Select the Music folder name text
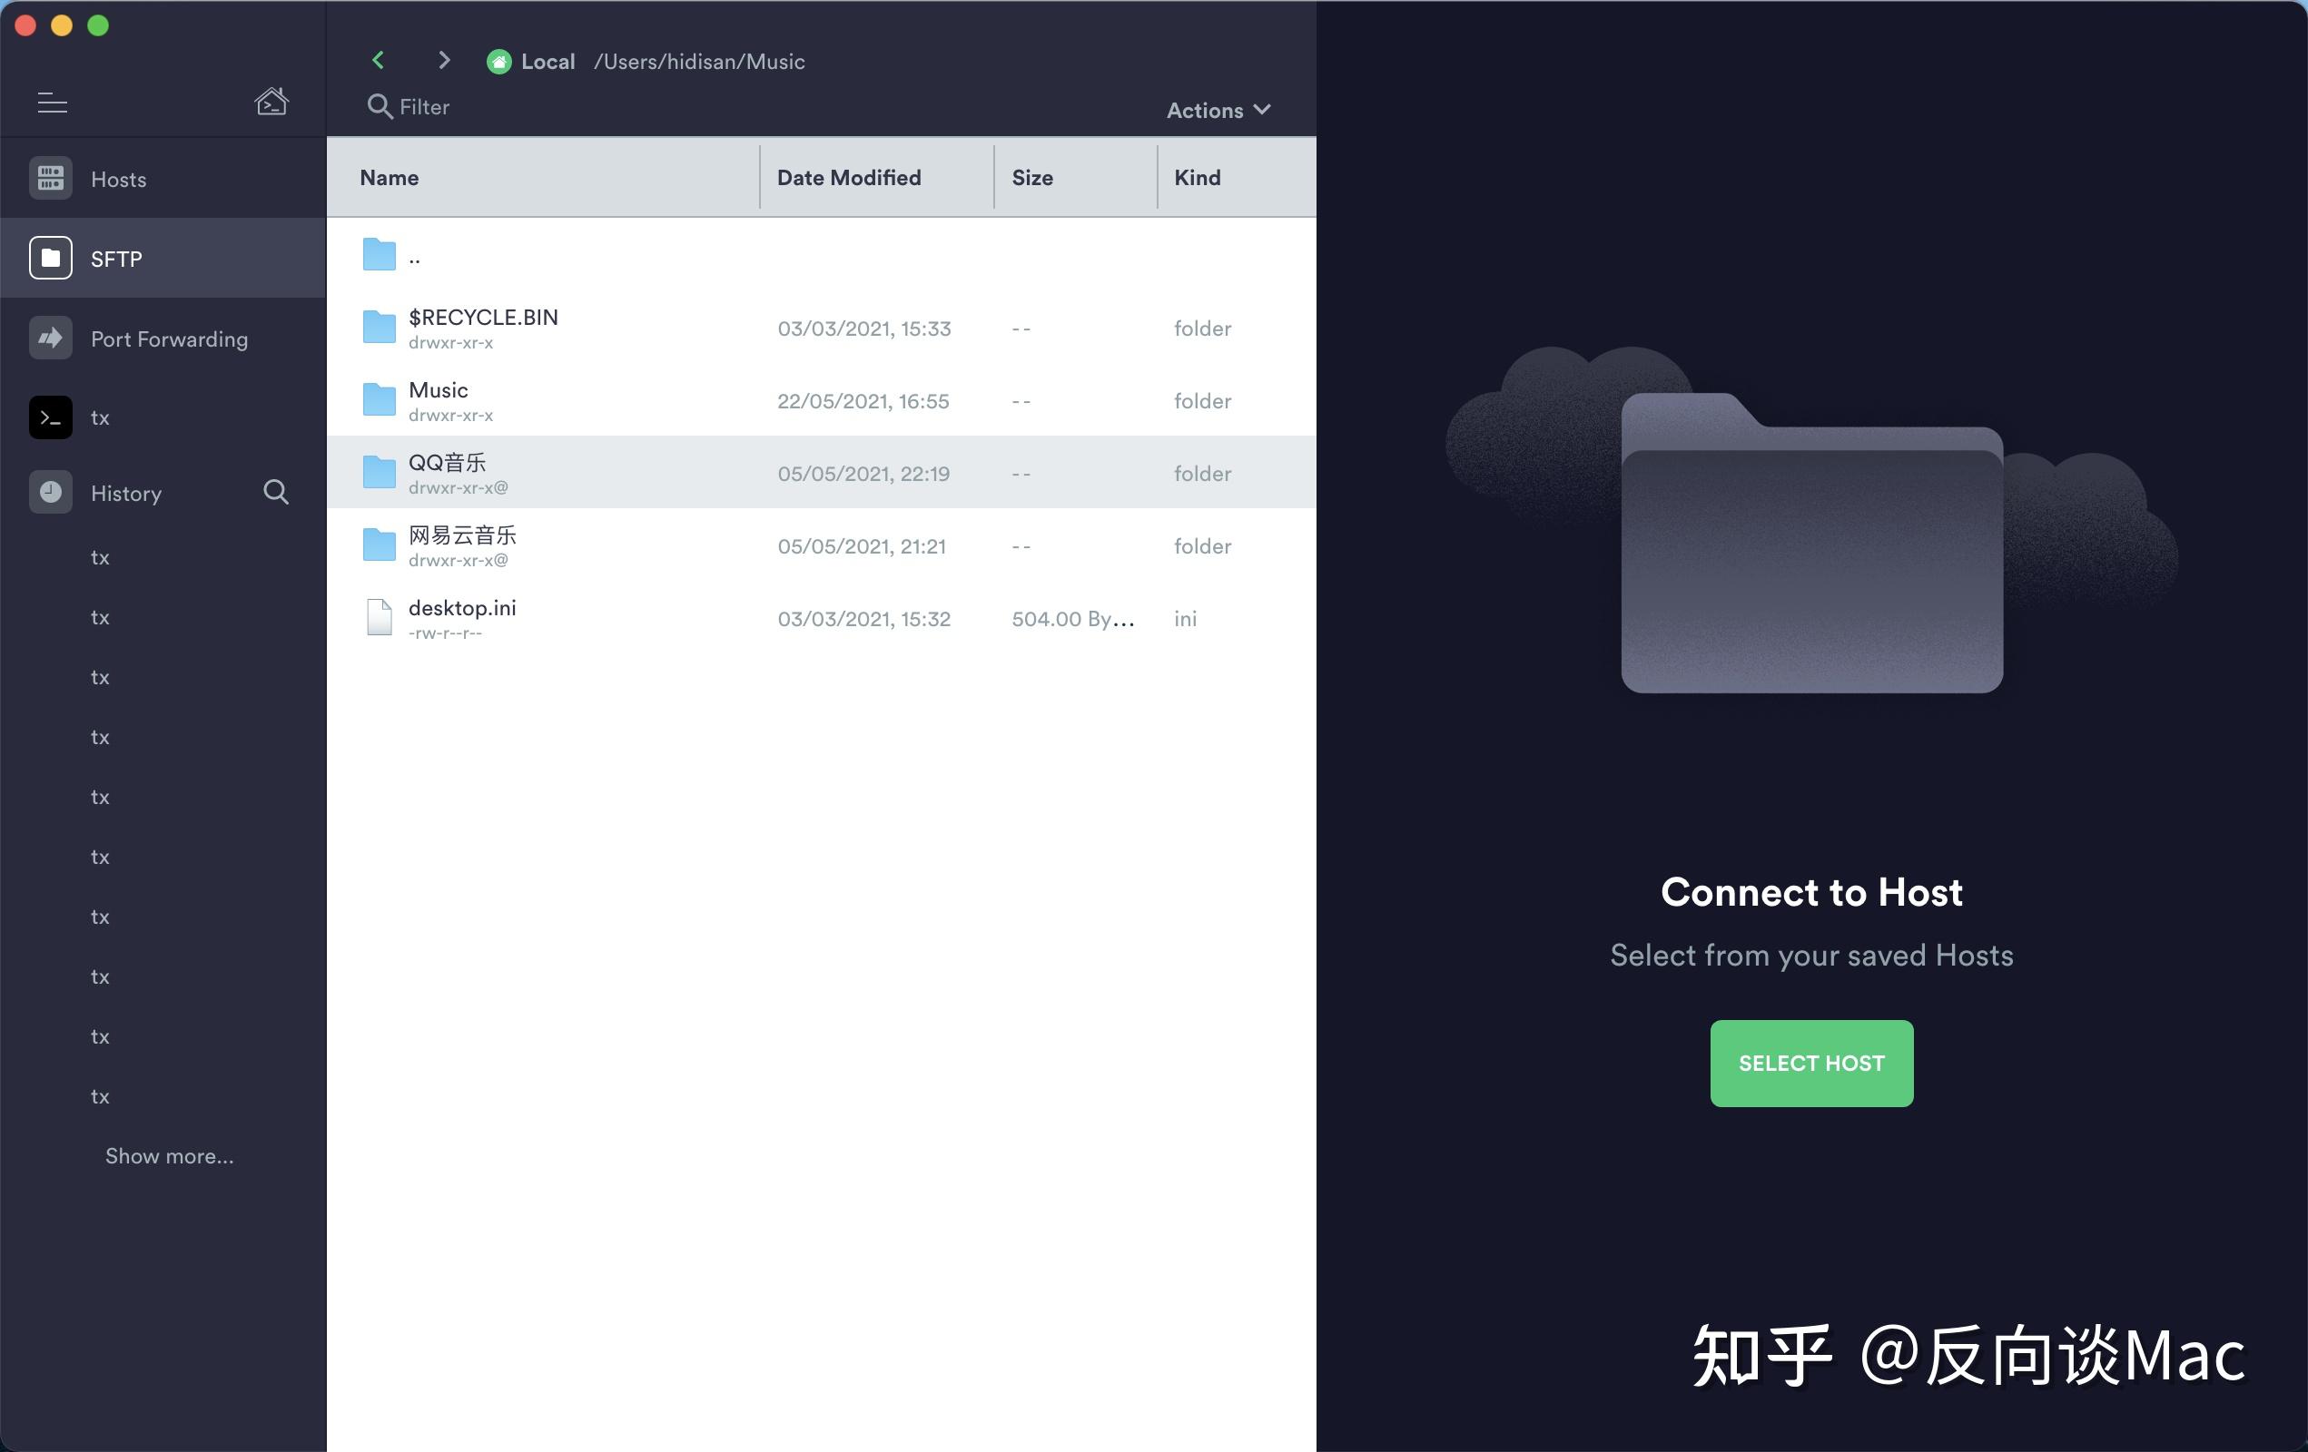The width and height of the screenshot is (2308, 1452). pos(438,390)
